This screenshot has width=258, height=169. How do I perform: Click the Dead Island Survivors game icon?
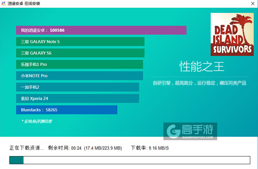pos(232,34)
